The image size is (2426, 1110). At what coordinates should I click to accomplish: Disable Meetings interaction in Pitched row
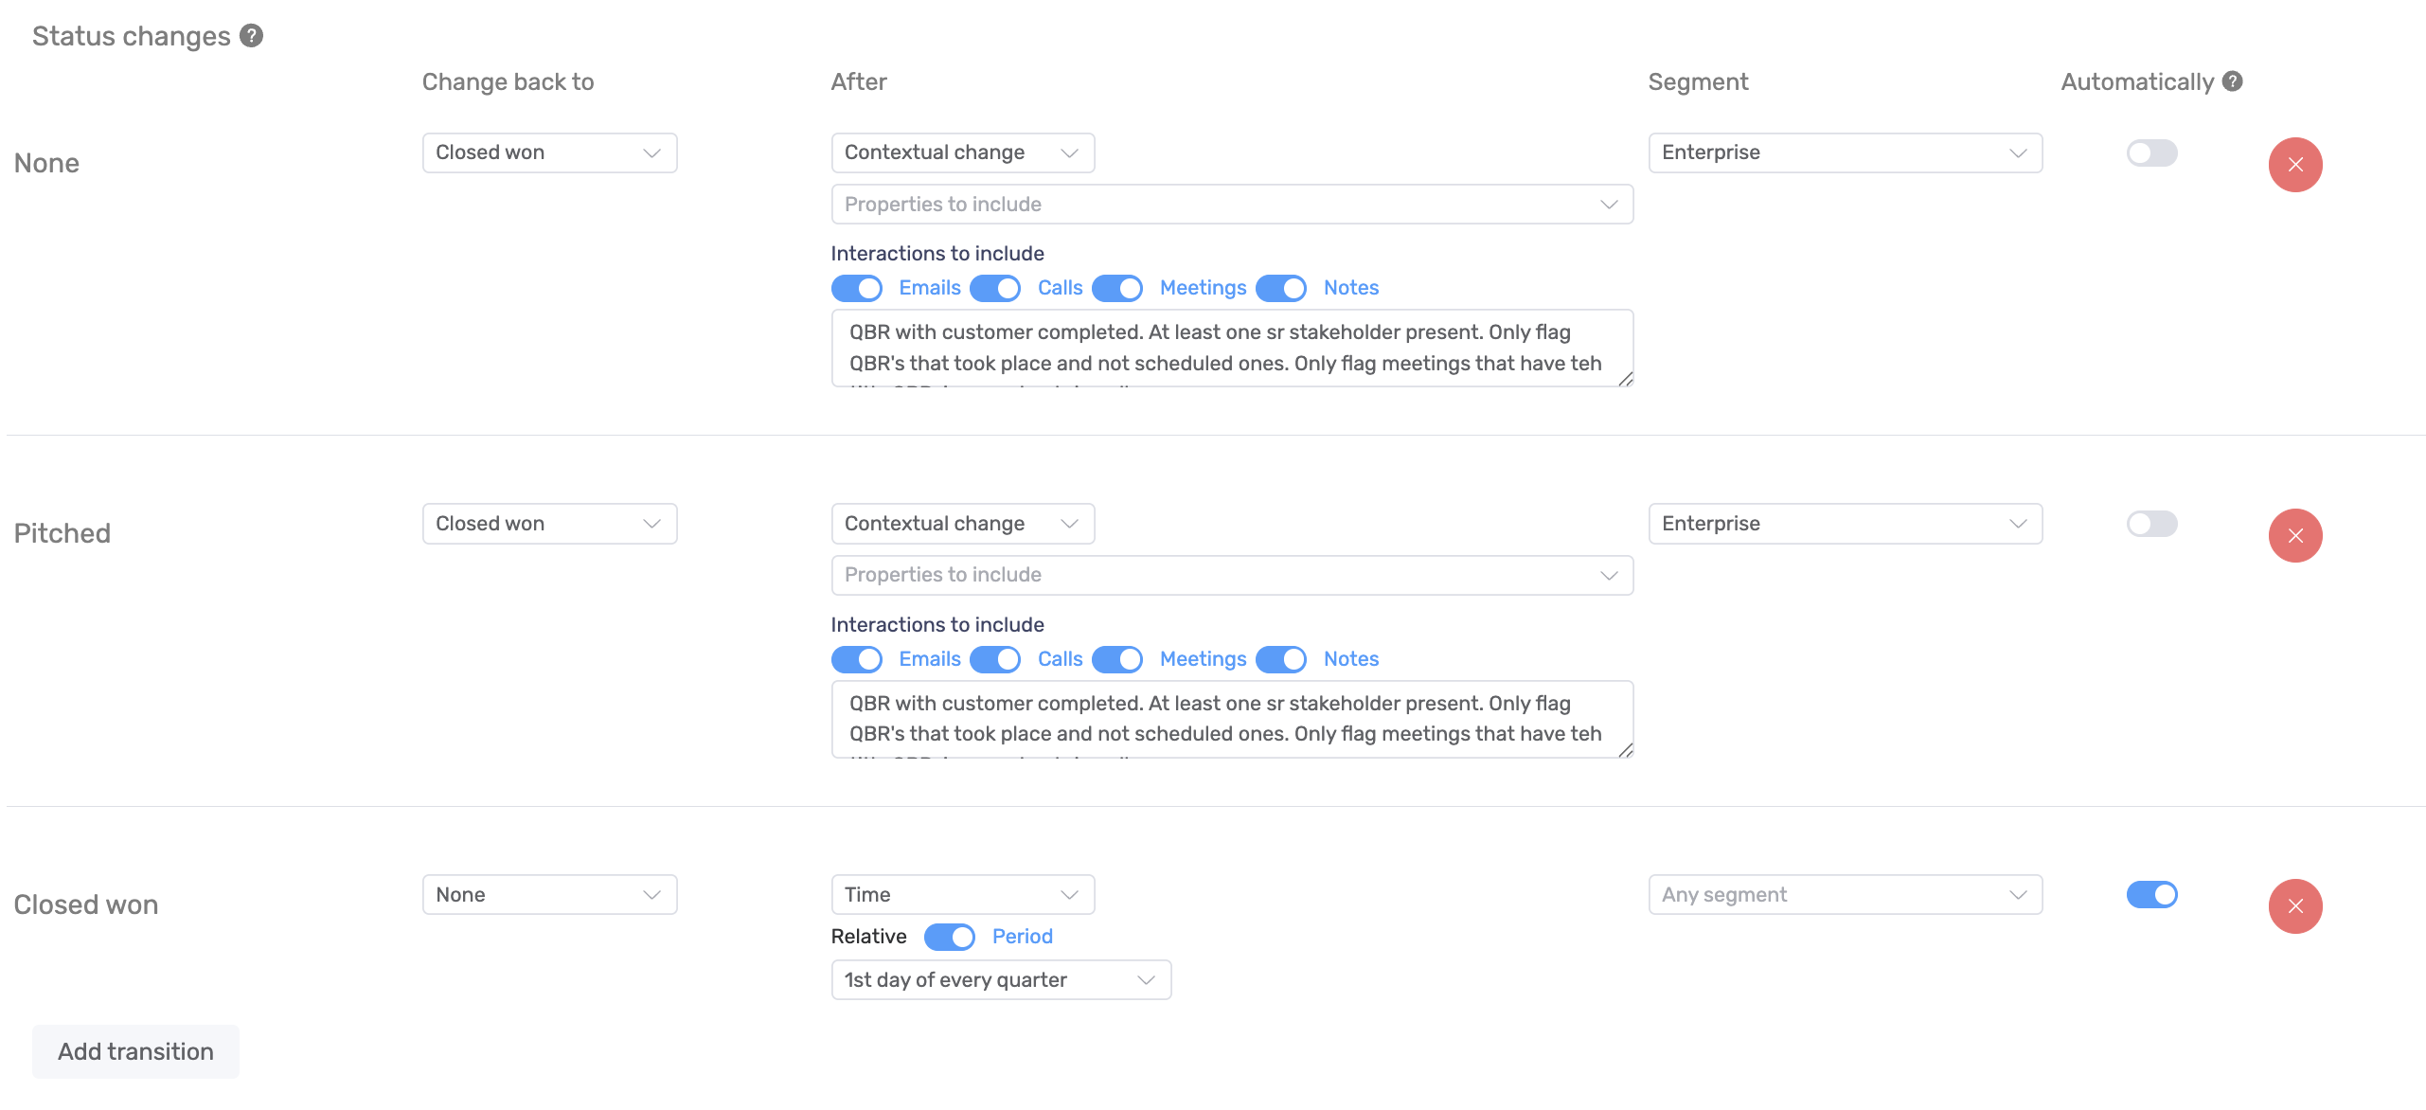(x=1117, y=659)
